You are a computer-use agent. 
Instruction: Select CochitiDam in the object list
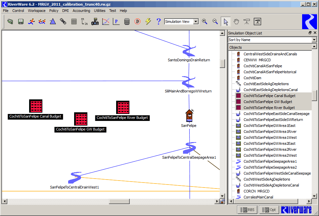point(252,78)
